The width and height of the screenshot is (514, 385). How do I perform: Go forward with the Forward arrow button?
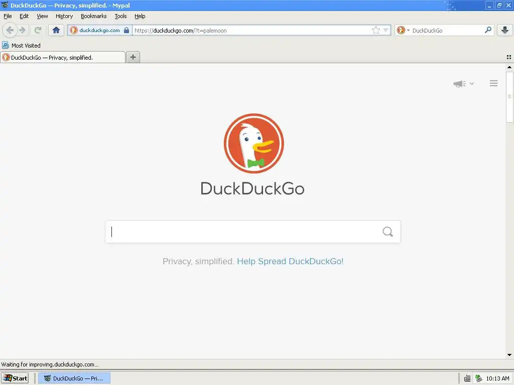click(23, 31)
